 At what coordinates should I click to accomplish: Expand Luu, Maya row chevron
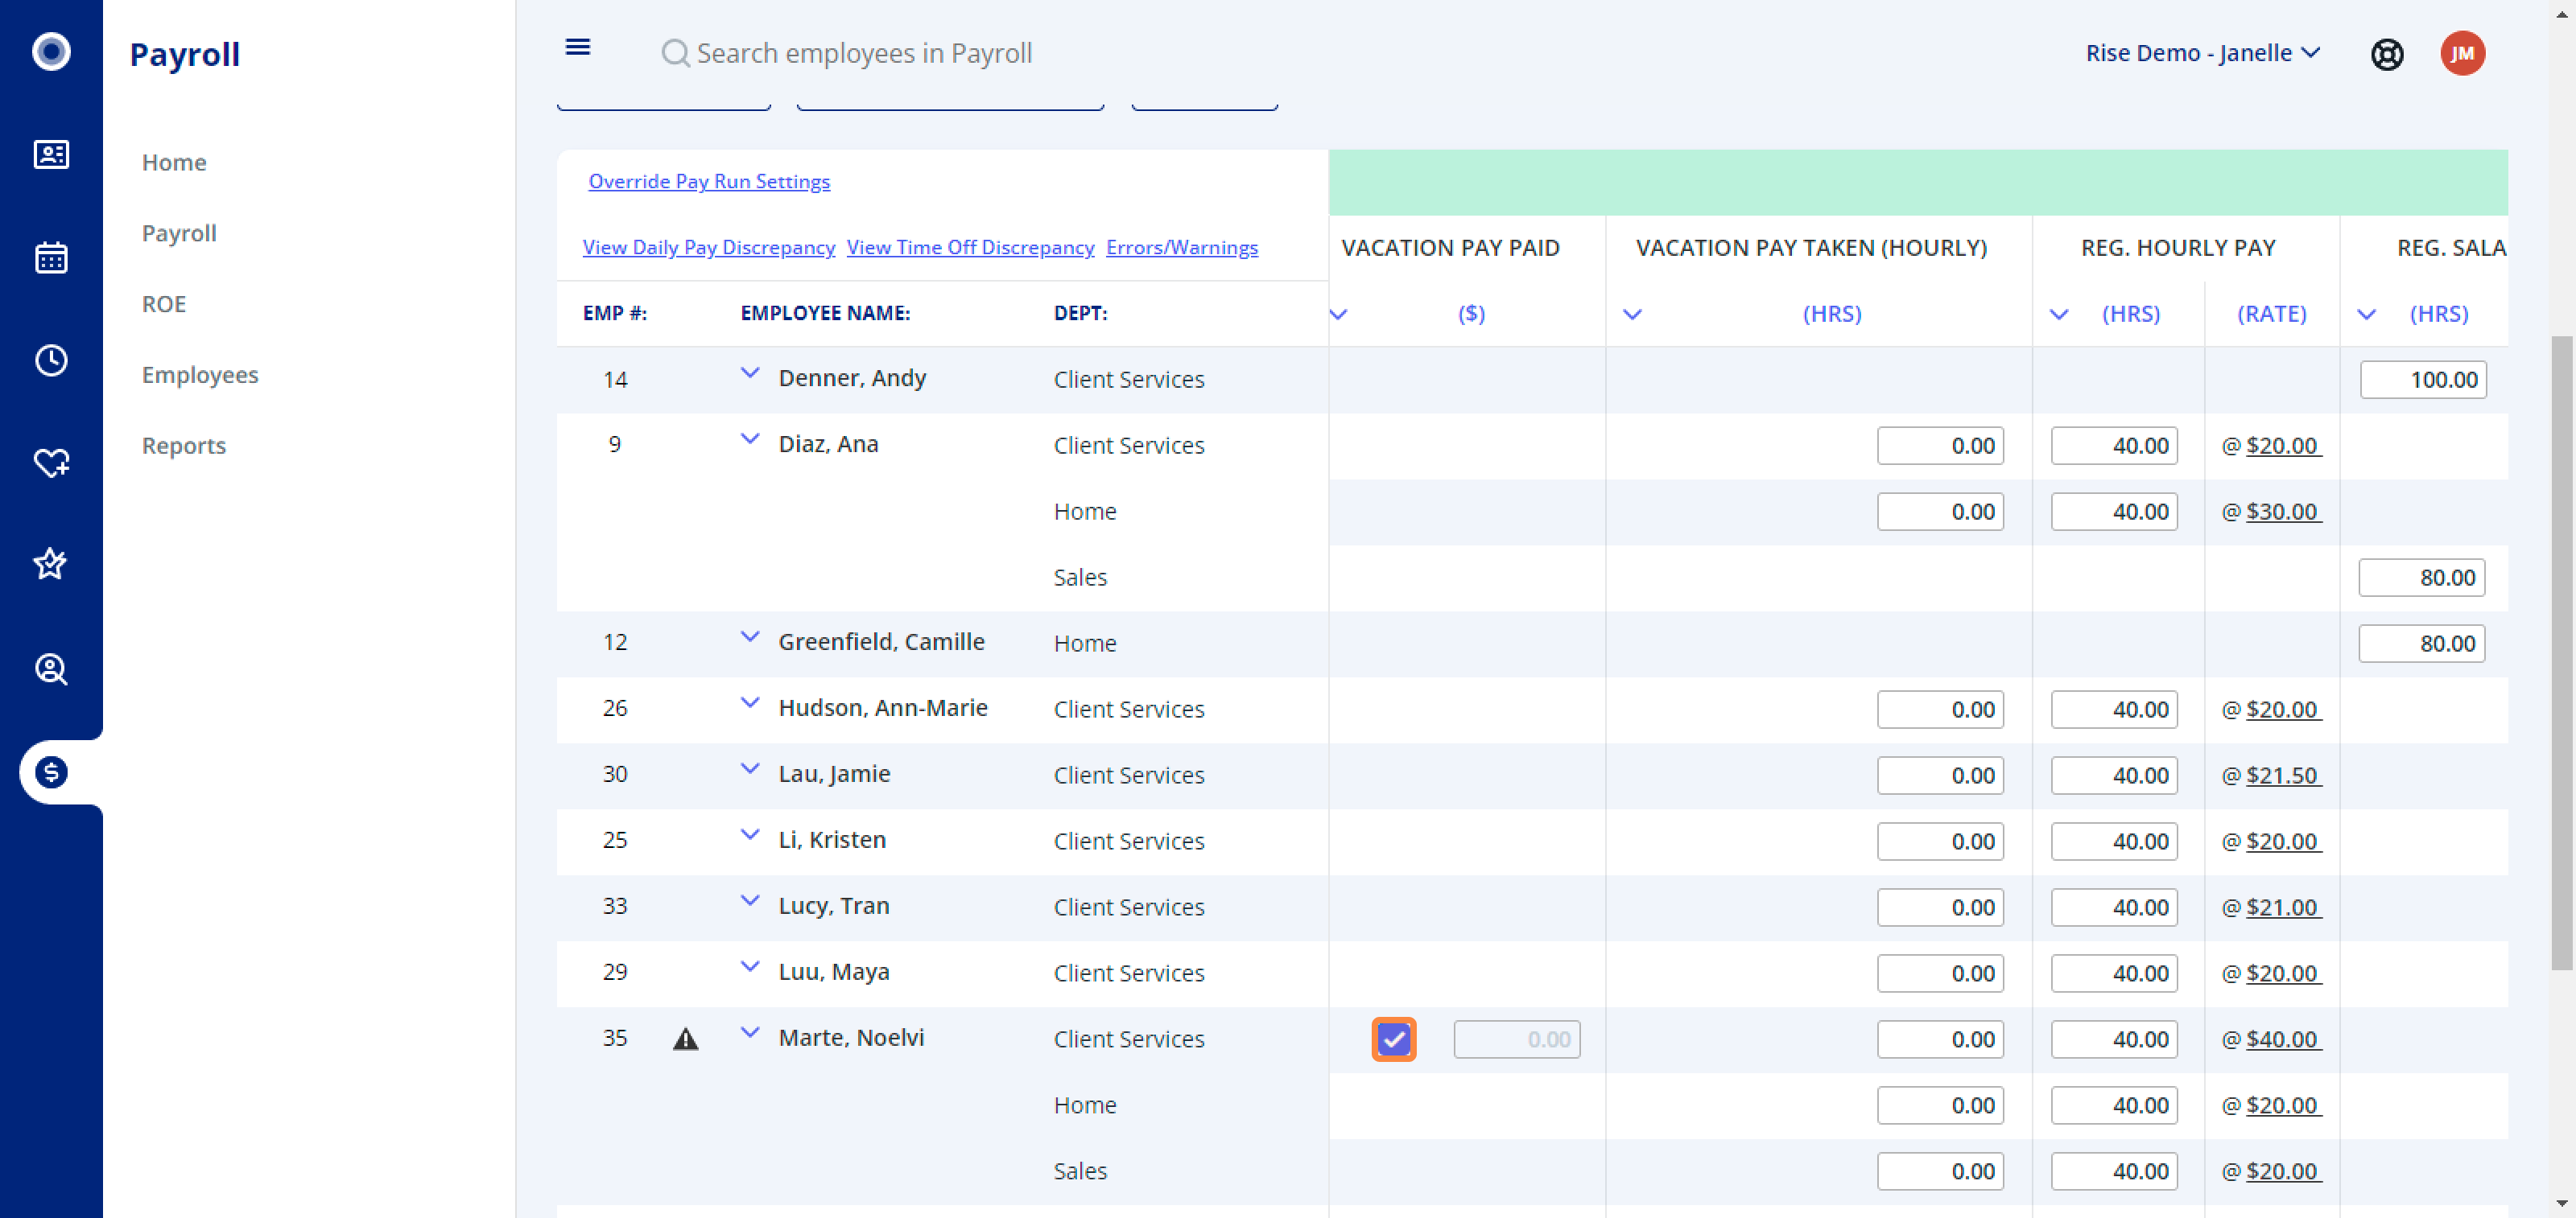[749, 966]
